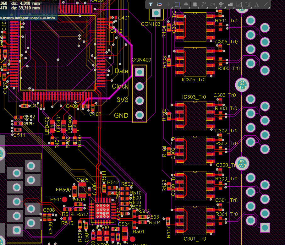Select the IC305_Tr0 designator
This screenshot has height=245, width=285.
[194, 80]
